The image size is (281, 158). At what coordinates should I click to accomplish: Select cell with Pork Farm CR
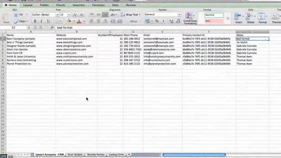click(x=31, y=53)
